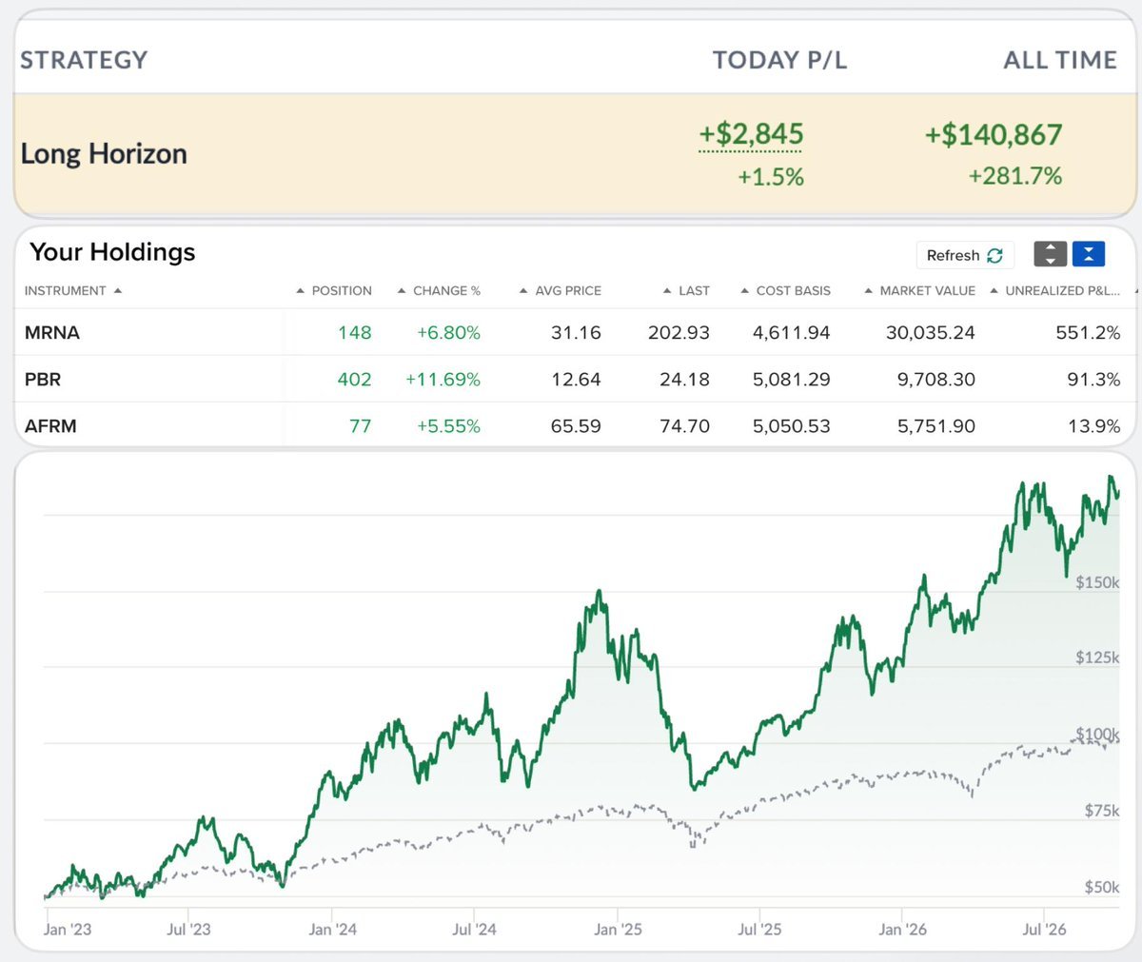Image resolution: width=1142 pixels, height=962 pixels.
Task: Click the STRATEGY column header
Action: (x=84, y=60)
